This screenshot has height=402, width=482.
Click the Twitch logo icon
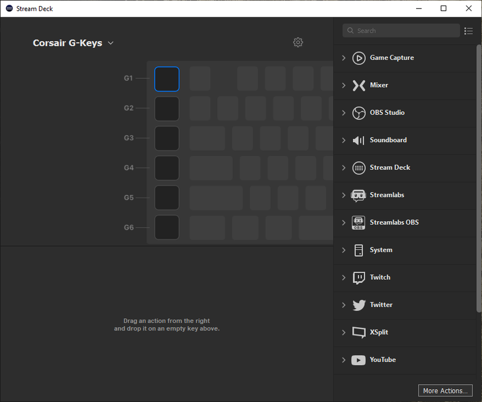[x=359, y=278]
